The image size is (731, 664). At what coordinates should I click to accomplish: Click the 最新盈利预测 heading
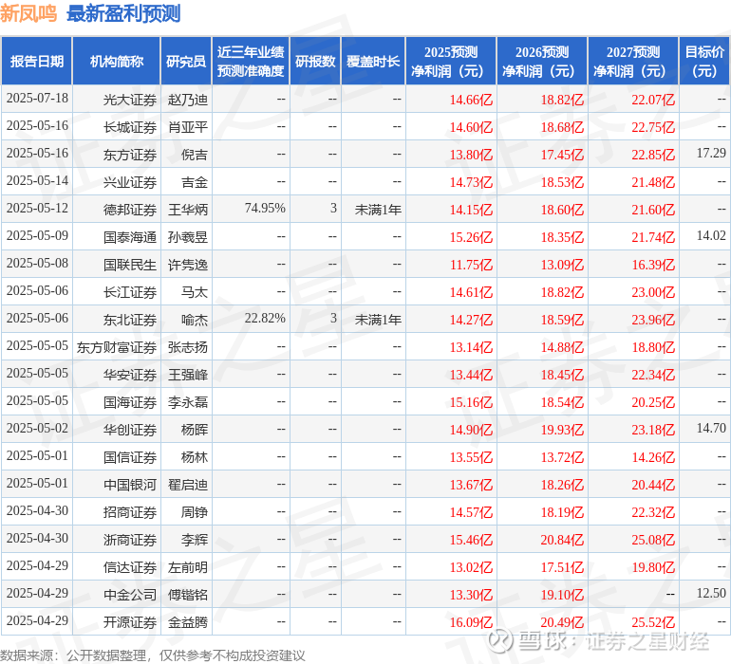[x=123, y=13]
